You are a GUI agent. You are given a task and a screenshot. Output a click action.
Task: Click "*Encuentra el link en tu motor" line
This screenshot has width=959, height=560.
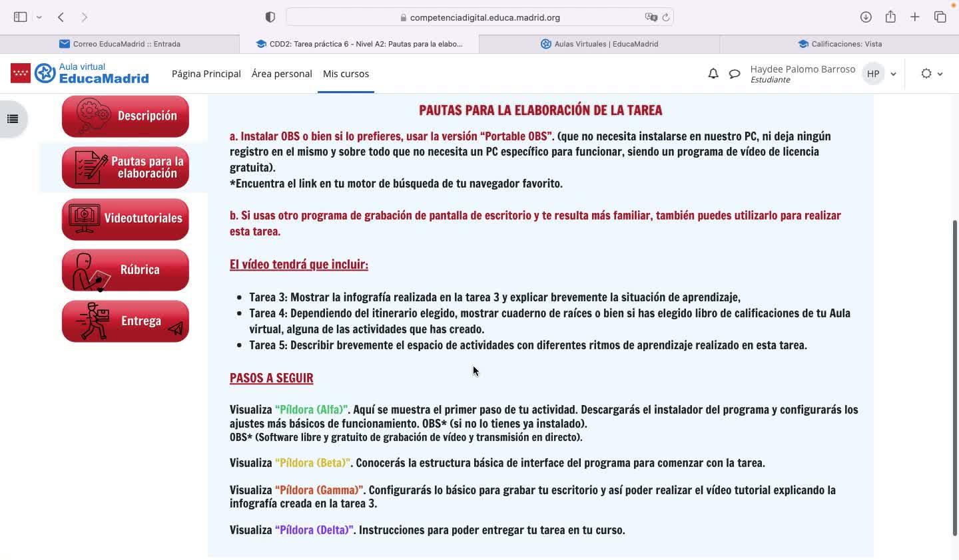click(x=396, y=184)
